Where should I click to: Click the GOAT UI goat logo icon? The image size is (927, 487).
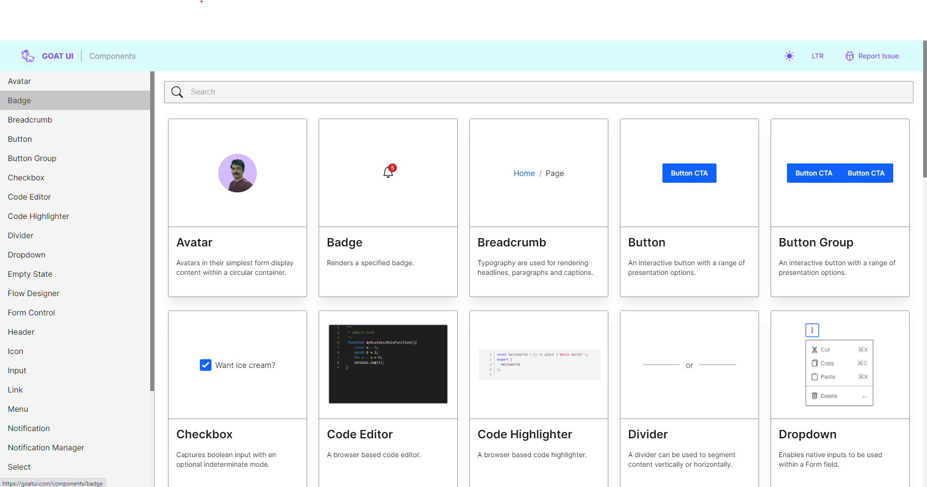click(x=28, y=56)
